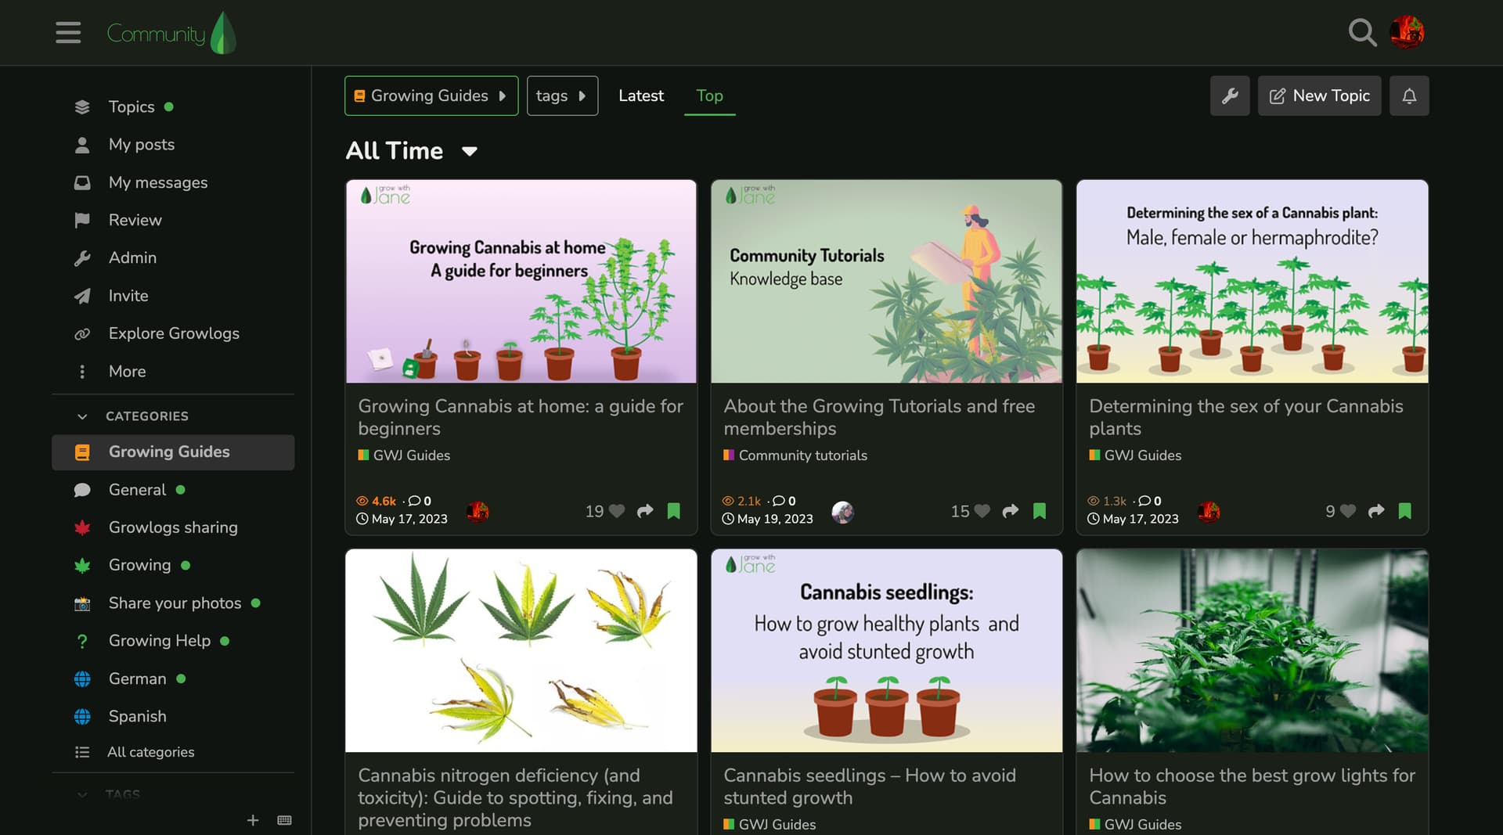
Task: Open the user profile avatar menu
Action: click(x=1407, y=33)
